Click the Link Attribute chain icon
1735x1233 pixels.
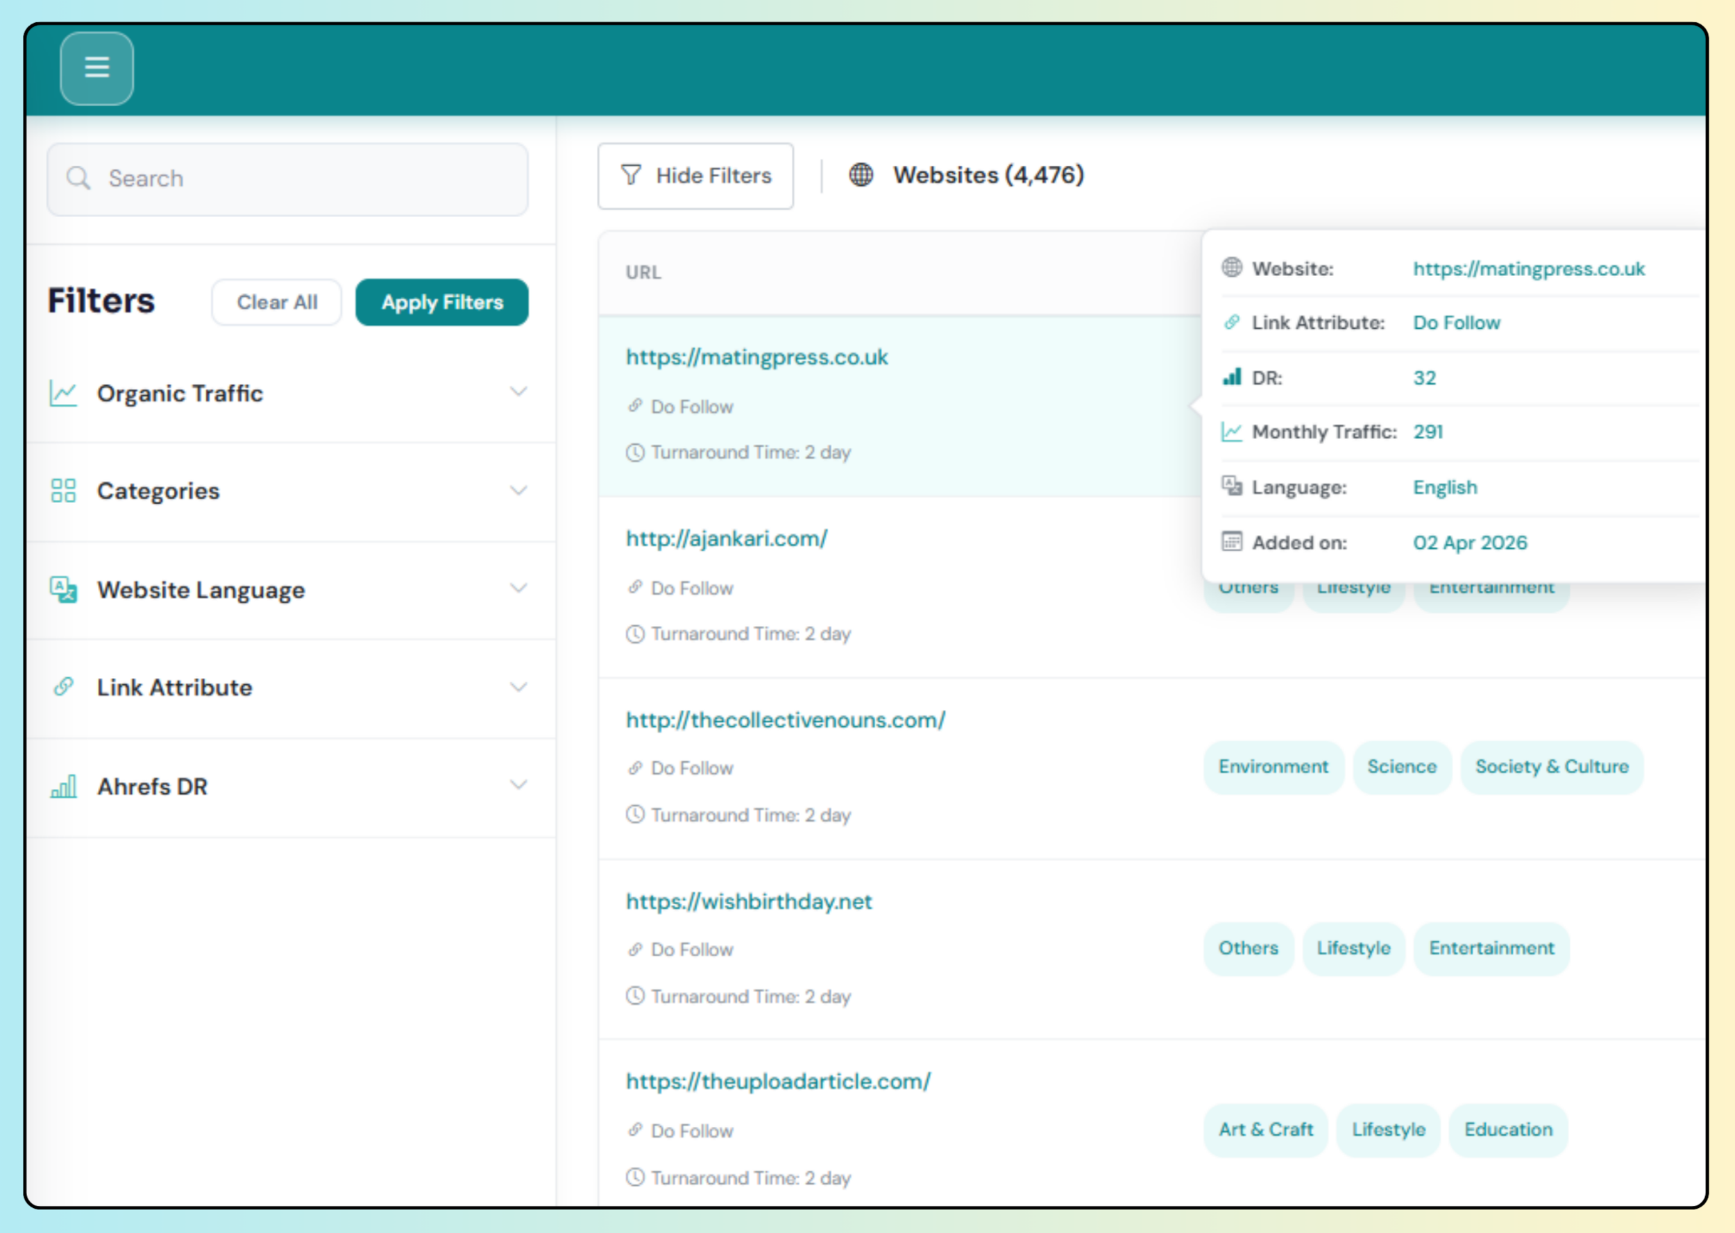tap(64, 687)
